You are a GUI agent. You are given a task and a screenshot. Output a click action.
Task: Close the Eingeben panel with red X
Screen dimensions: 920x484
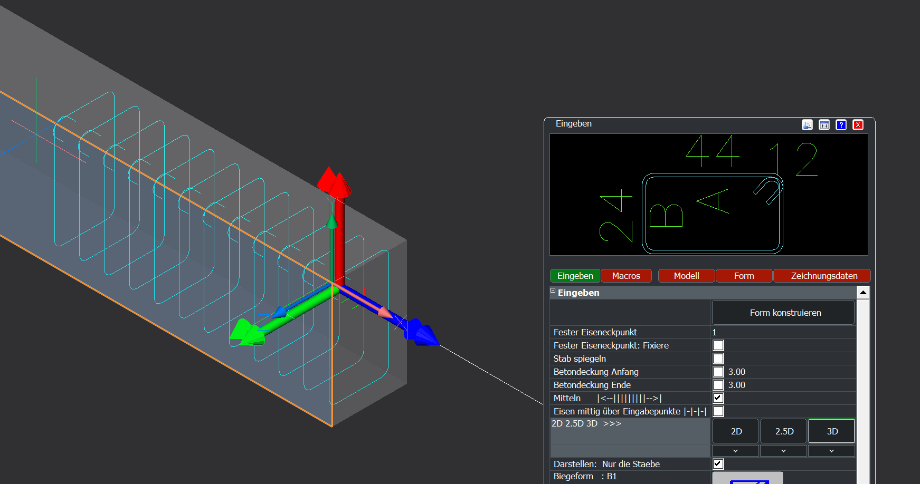click(x=858, y=125)
